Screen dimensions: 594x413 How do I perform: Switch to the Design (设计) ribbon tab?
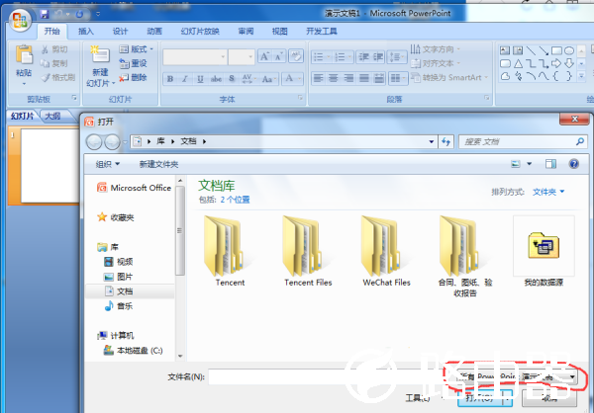120,31
